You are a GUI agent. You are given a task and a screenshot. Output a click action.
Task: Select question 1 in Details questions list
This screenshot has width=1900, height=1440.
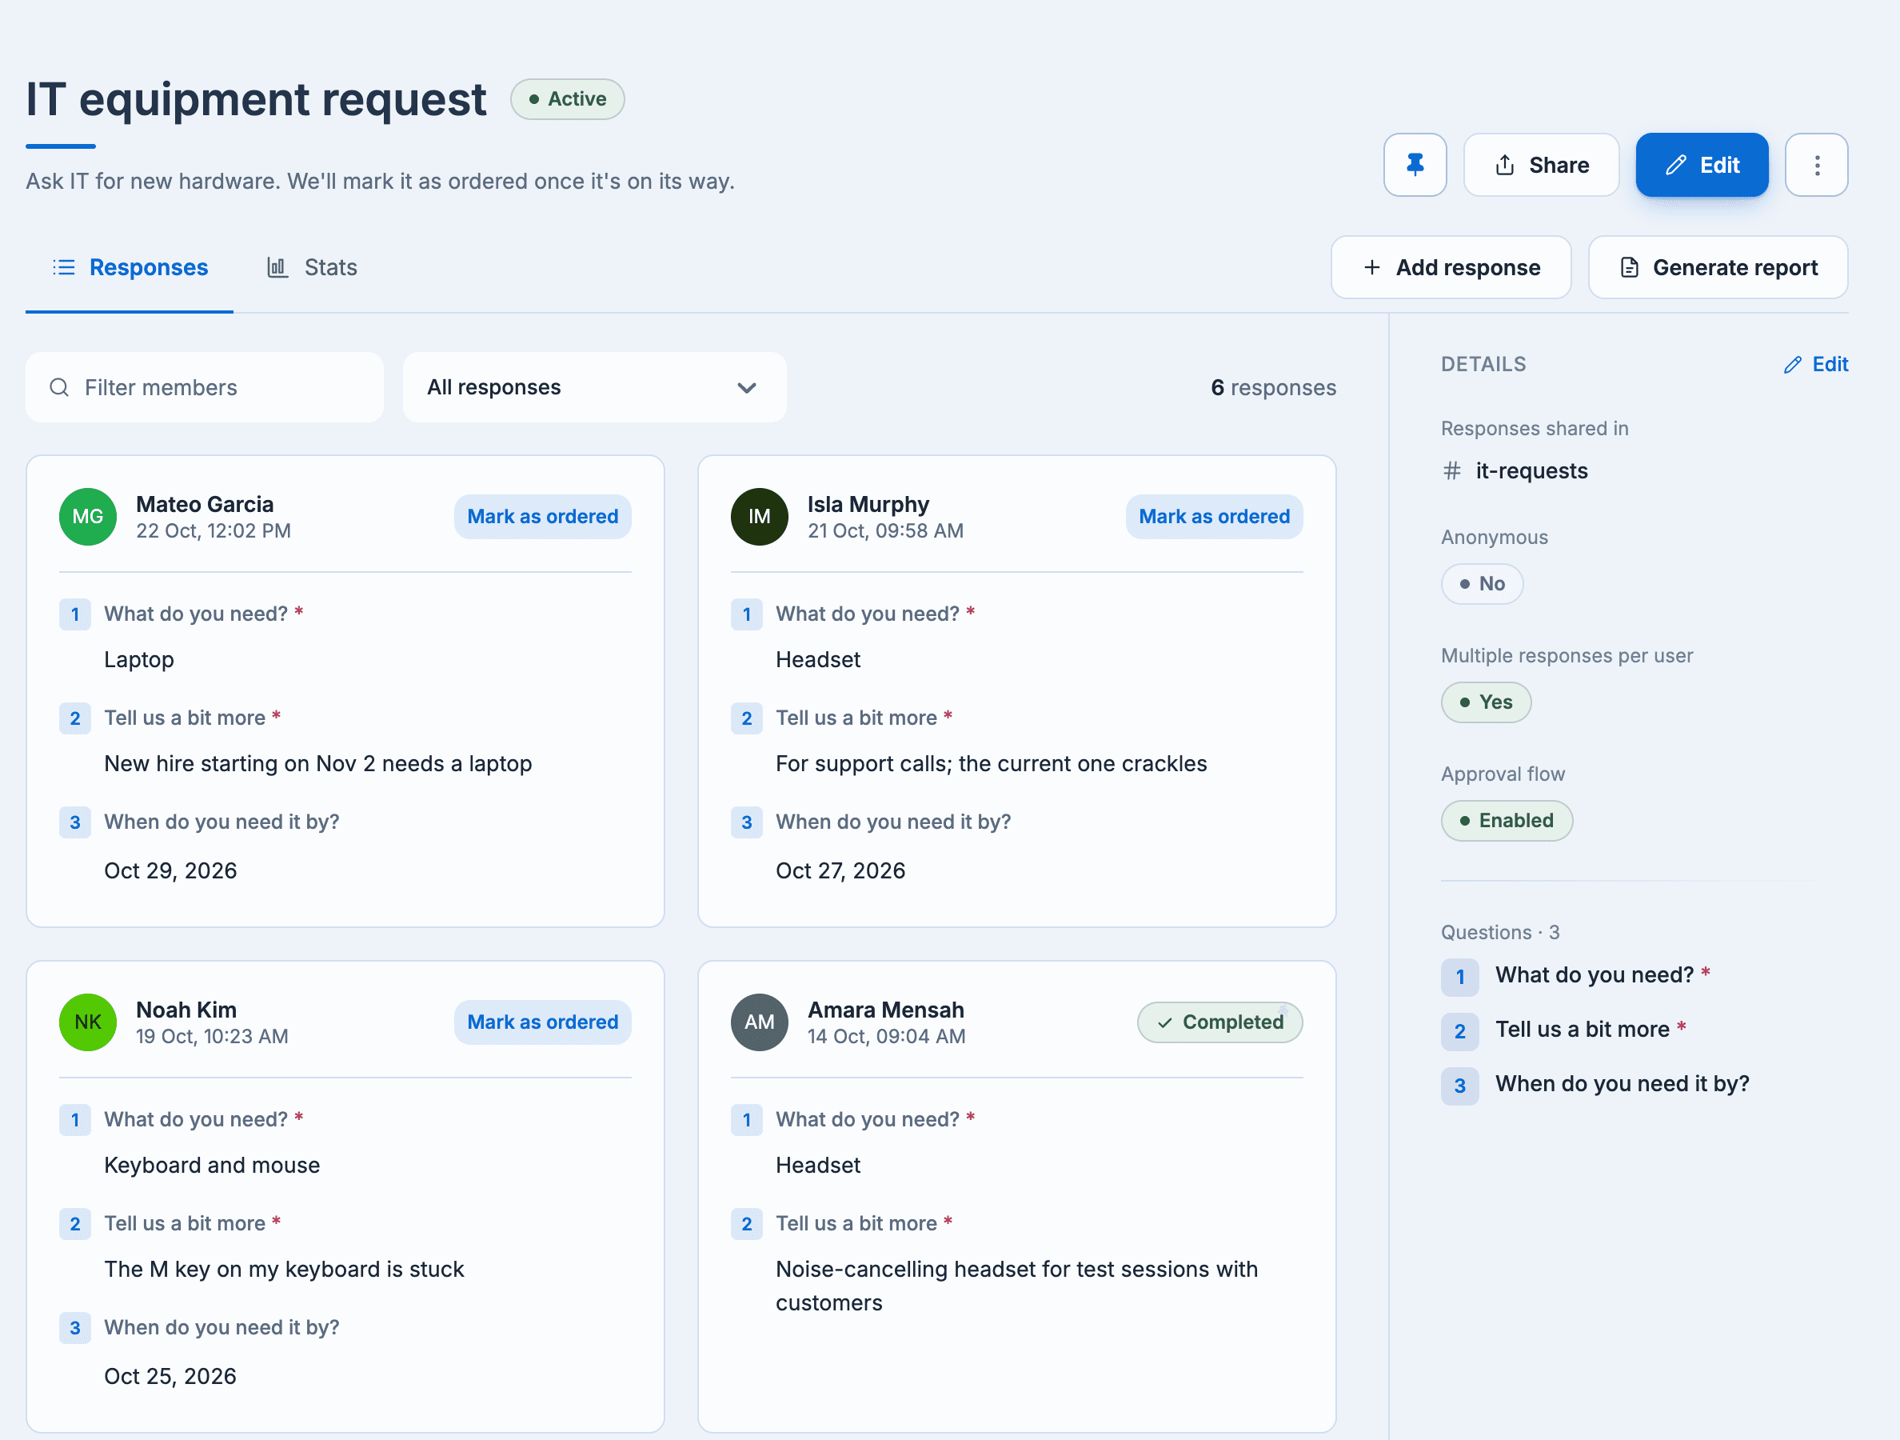pos(1576,976)
